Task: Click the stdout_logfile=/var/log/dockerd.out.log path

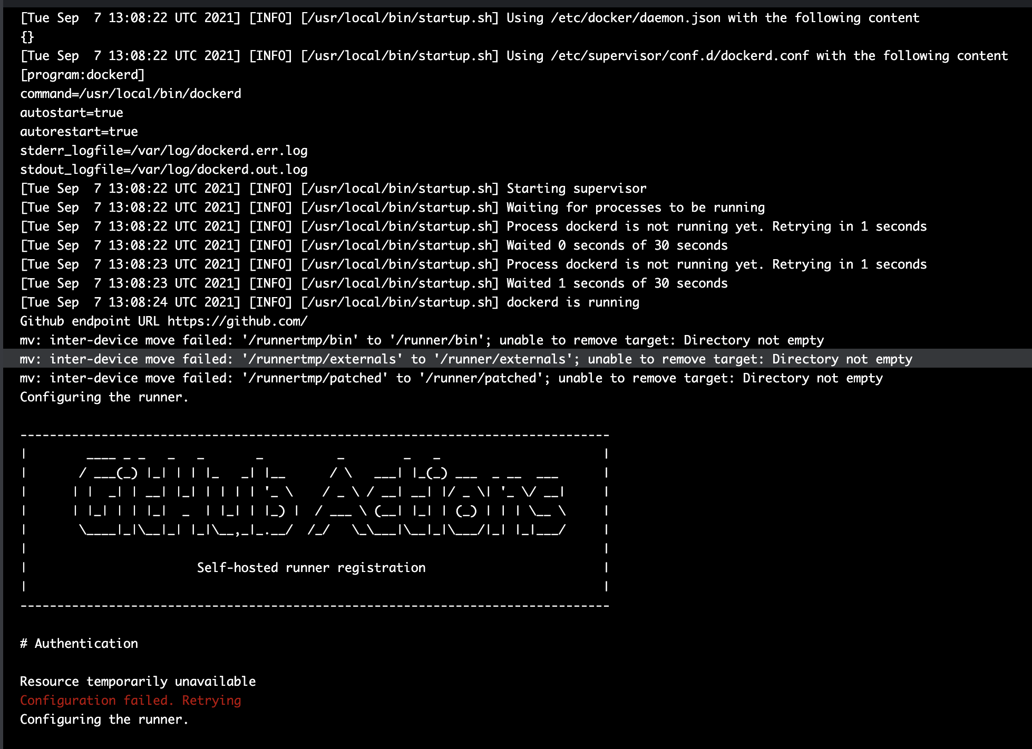Action: coord(163,169)
